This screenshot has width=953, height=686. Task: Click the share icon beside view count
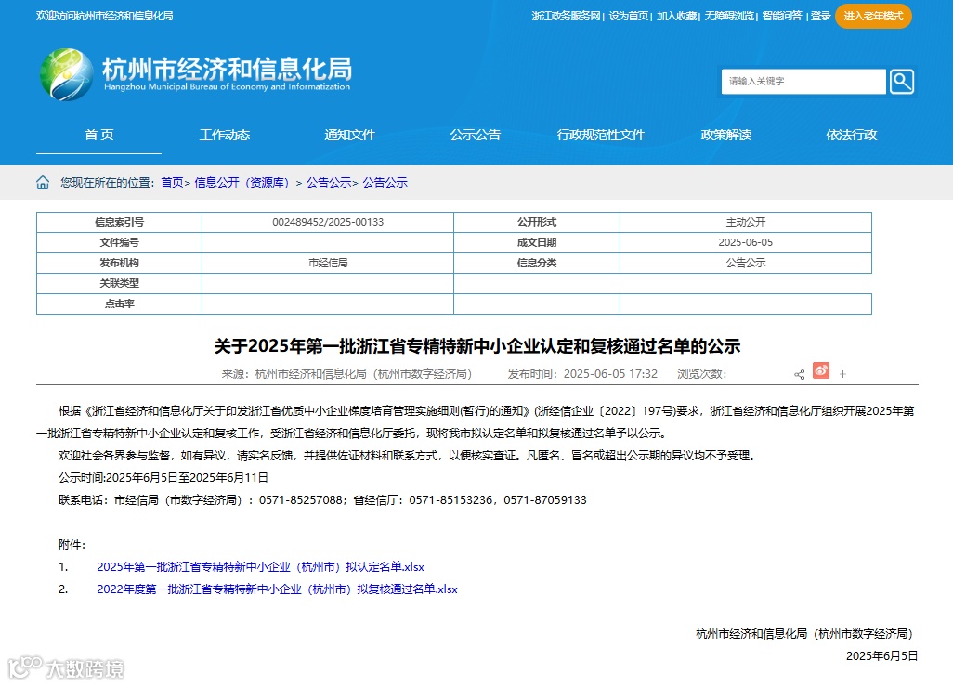coord(799,374)
